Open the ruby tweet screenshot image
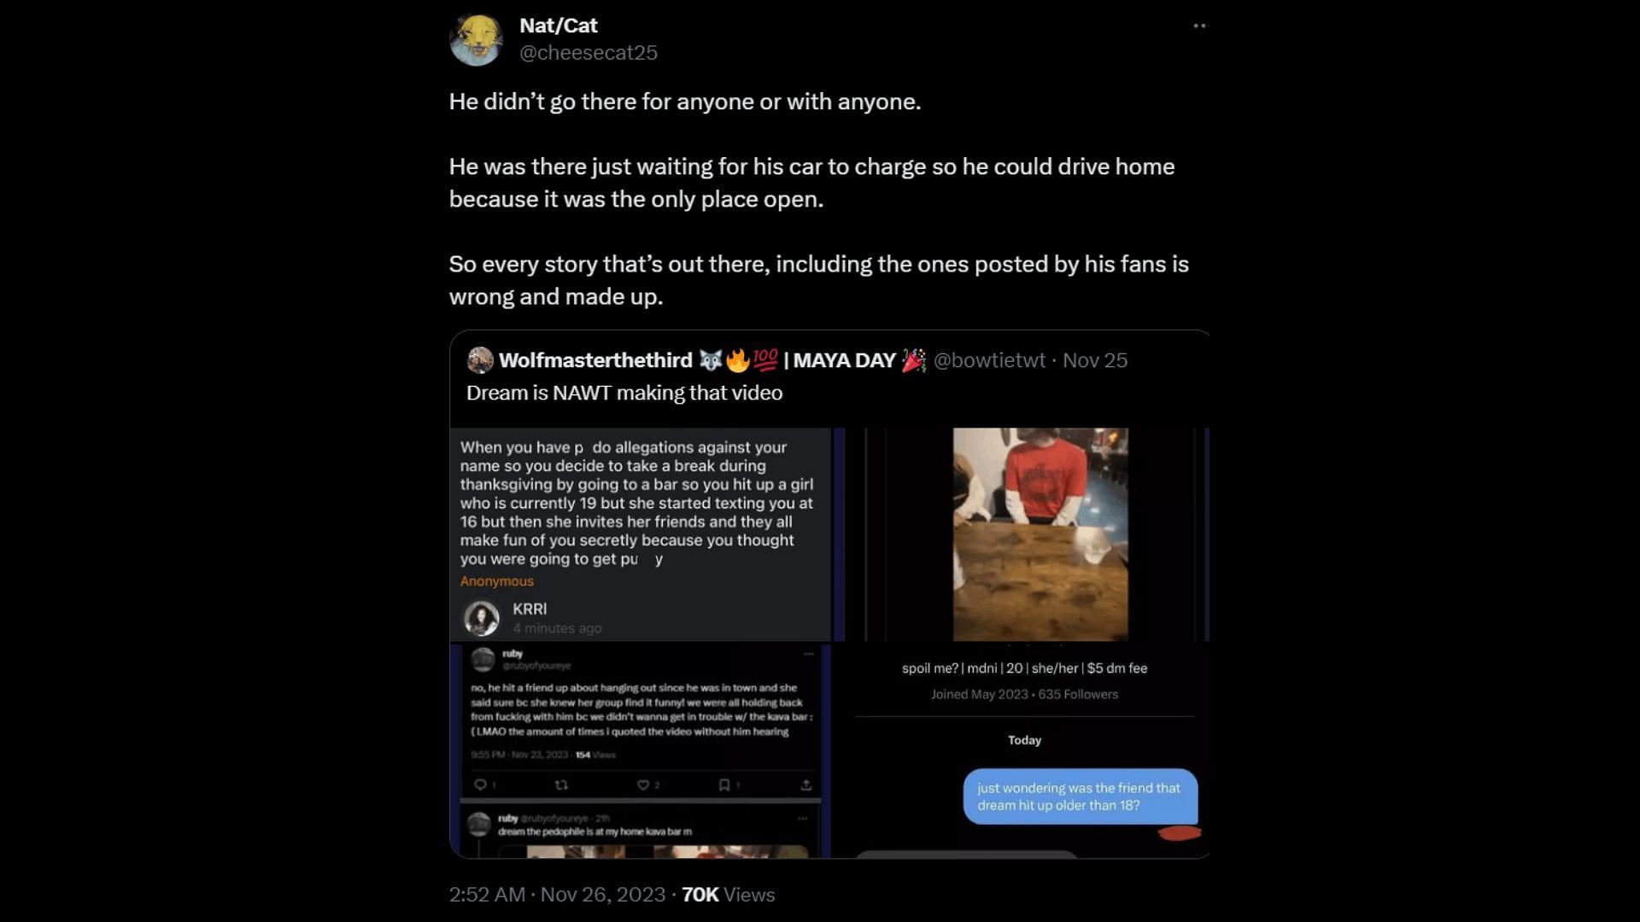 pyautogui.click(x=641, y=751)
